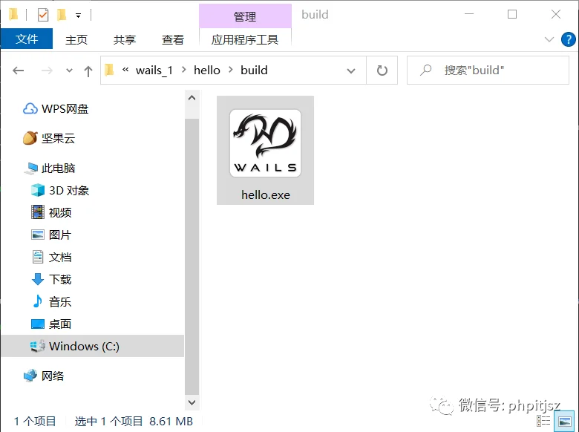Click hello in the address path
This screenshot has height=432, width=579.
pos(207,71)
